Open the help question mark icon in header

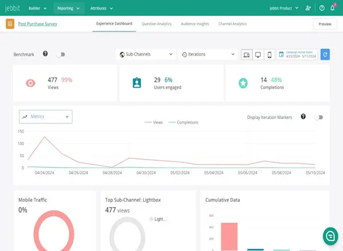tap(322, 8)
